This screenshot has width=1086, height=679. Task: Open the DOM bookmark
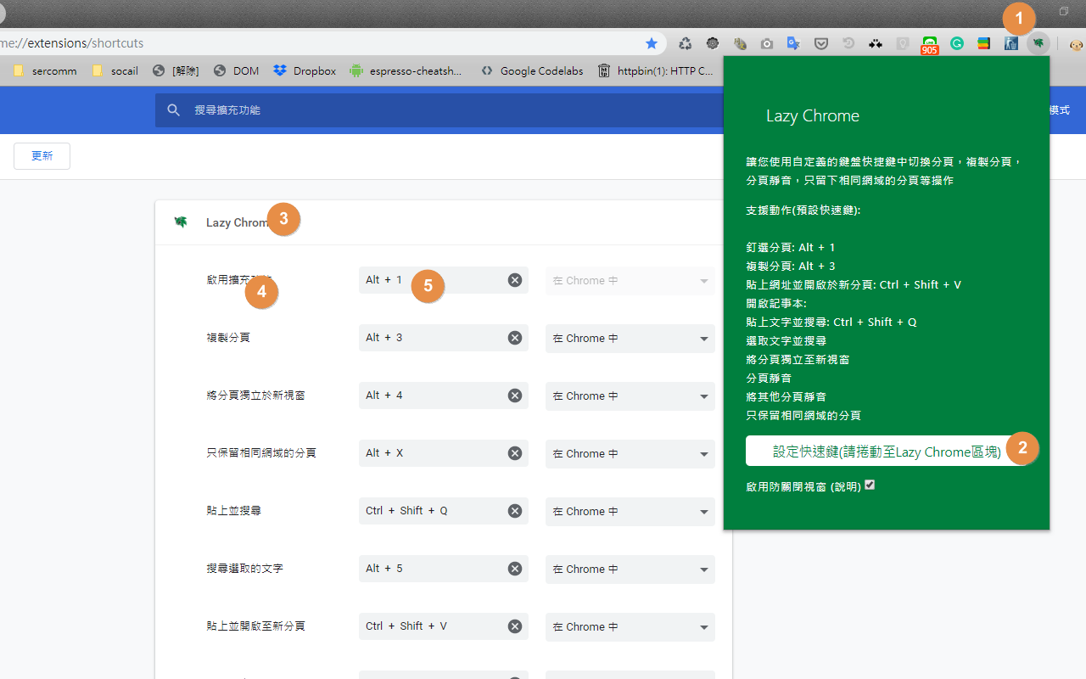(x=237, y=70)
